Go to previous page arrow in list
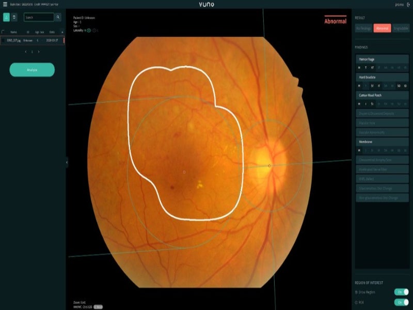The width and height of the screenshot is (413, 310). tap(25, 52)
